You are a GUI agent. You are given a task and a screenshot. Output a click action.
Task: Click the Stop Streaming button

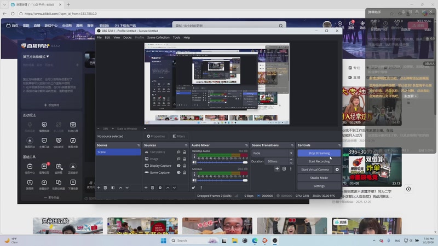tap(319, 153)
